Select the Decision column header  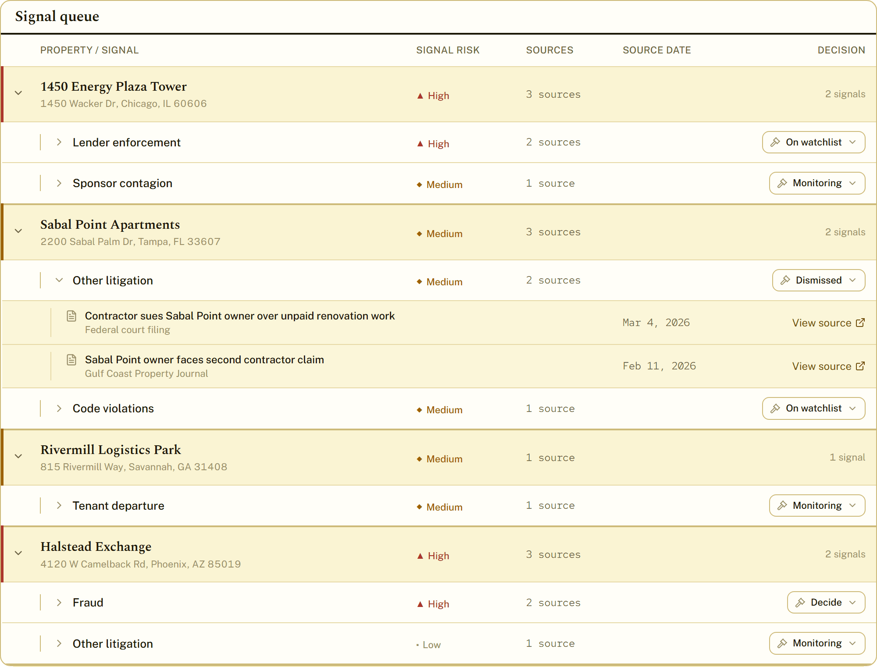click(x=841, y=50)
